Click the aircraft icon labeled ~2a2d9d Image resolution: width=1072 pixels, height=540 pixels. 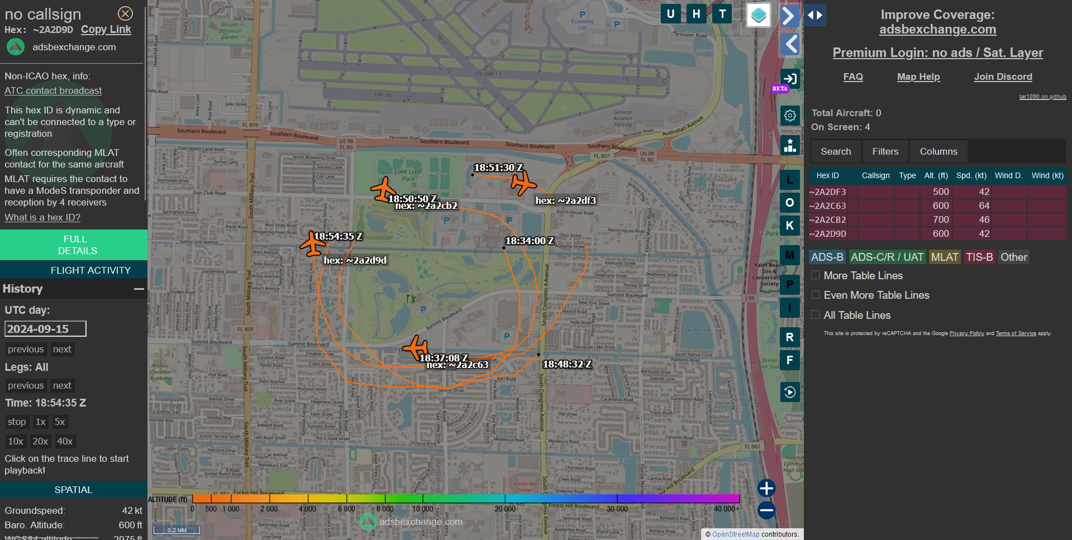pyautogui.click(x=312, y=243)
